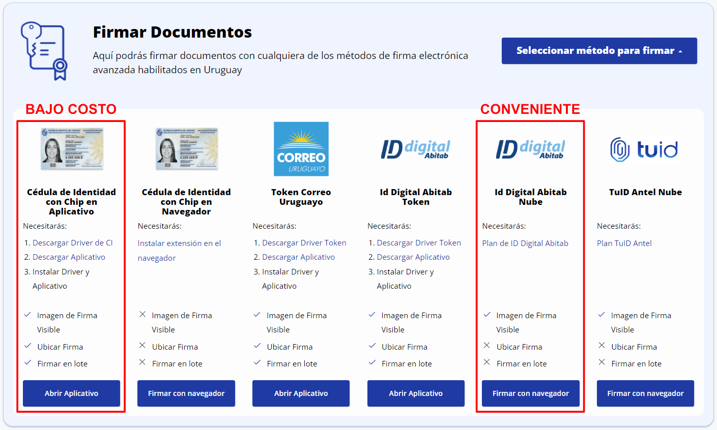Click the ID digital Abitab logo above Id Digital Abitab Token
The height and width of the screenshot is (430, 717).
pyautogui.click(x=416, y=149)
